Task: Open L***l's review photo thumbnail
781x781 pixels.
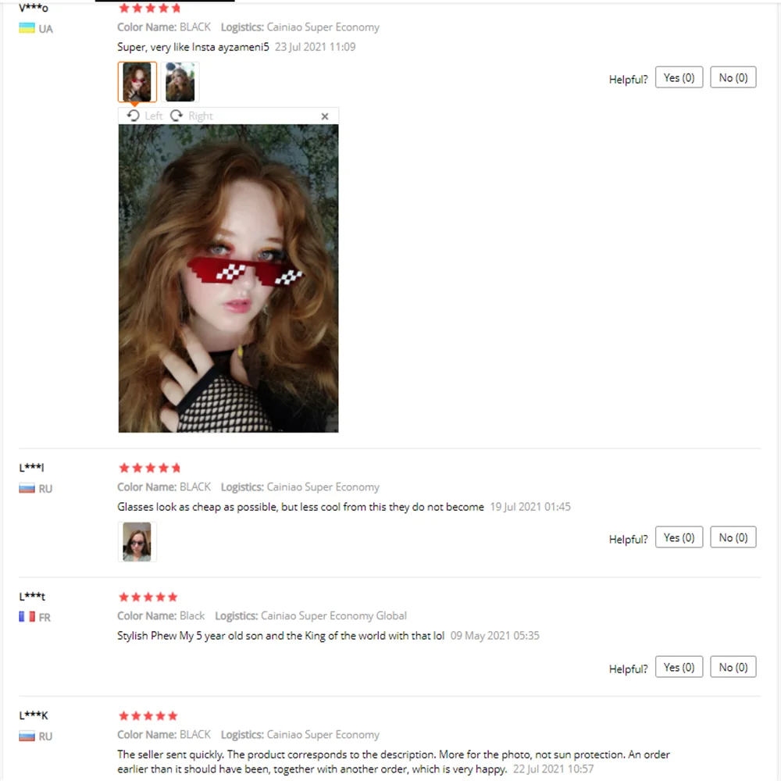Action: pos(137,542)
